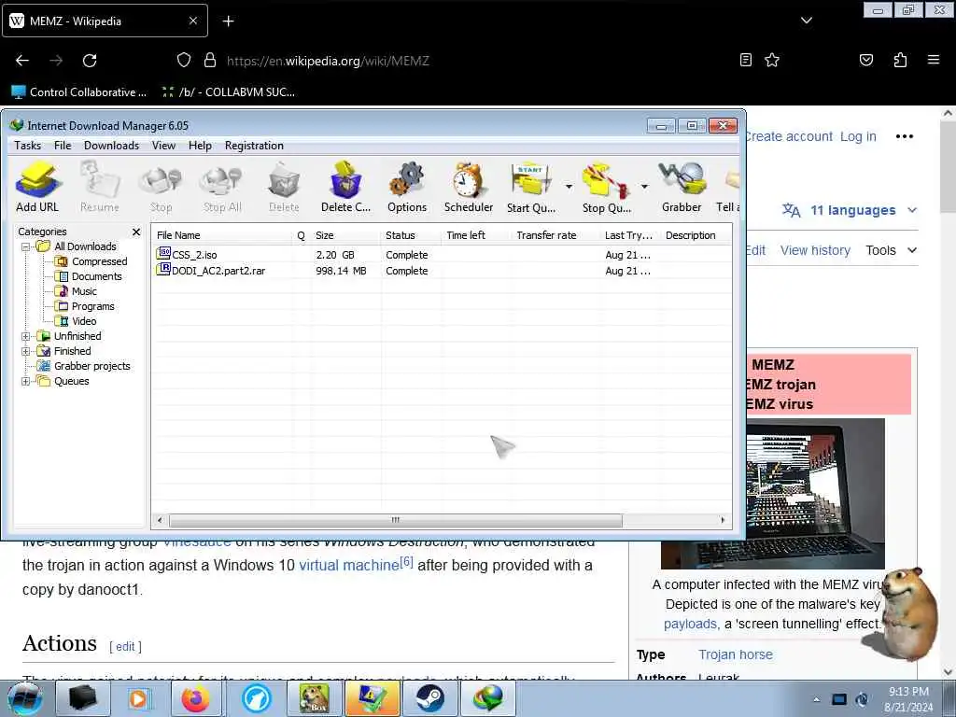Expand the Finished category node
This screenshot has height=717, width=956.
click(x=25, y=351)
